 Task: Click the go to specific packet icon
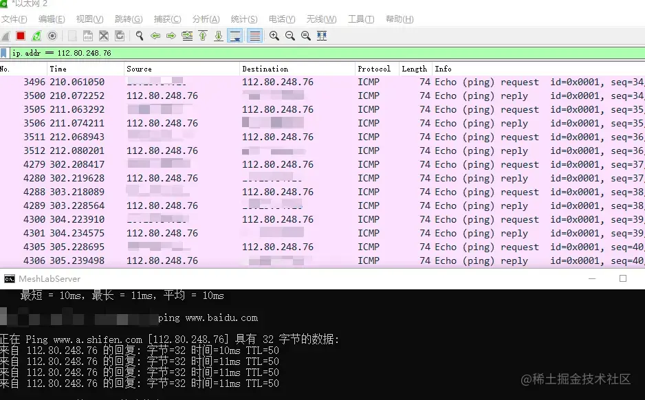187,36
